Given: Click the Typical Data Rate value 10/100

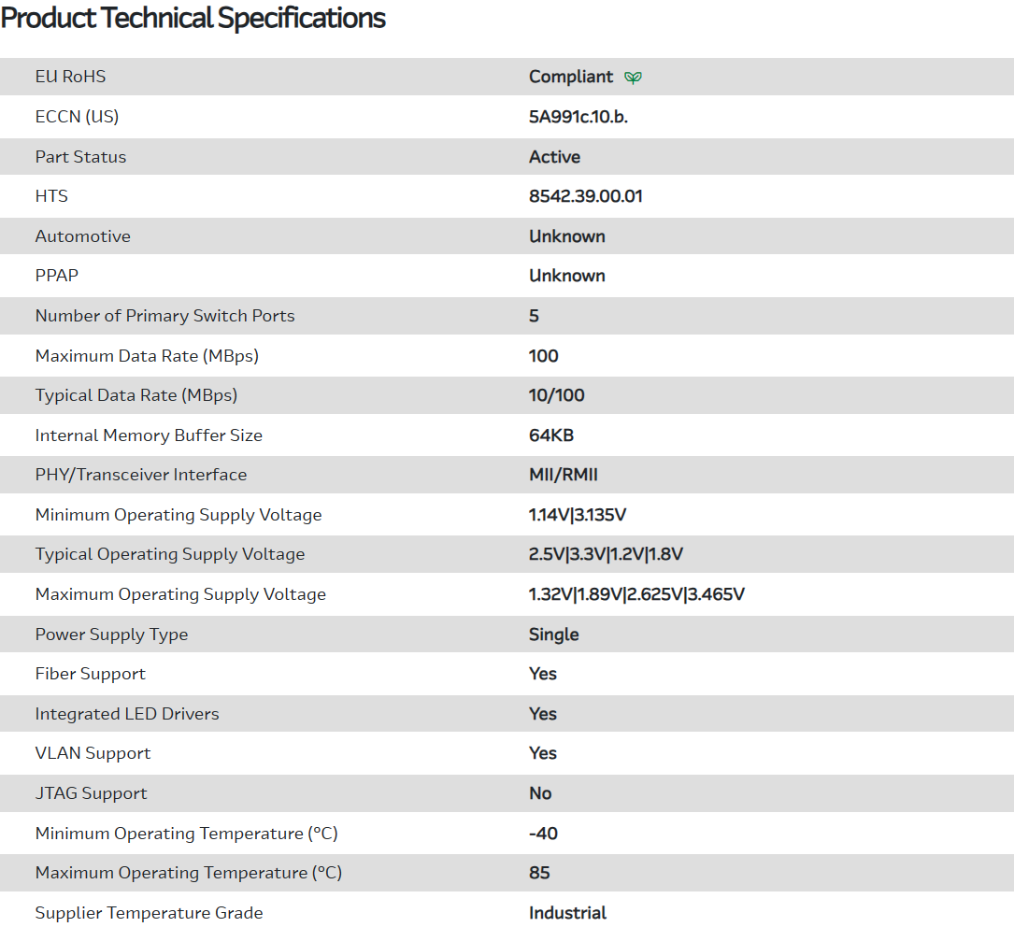Looking at the screenshot, I should pos(556,395).
